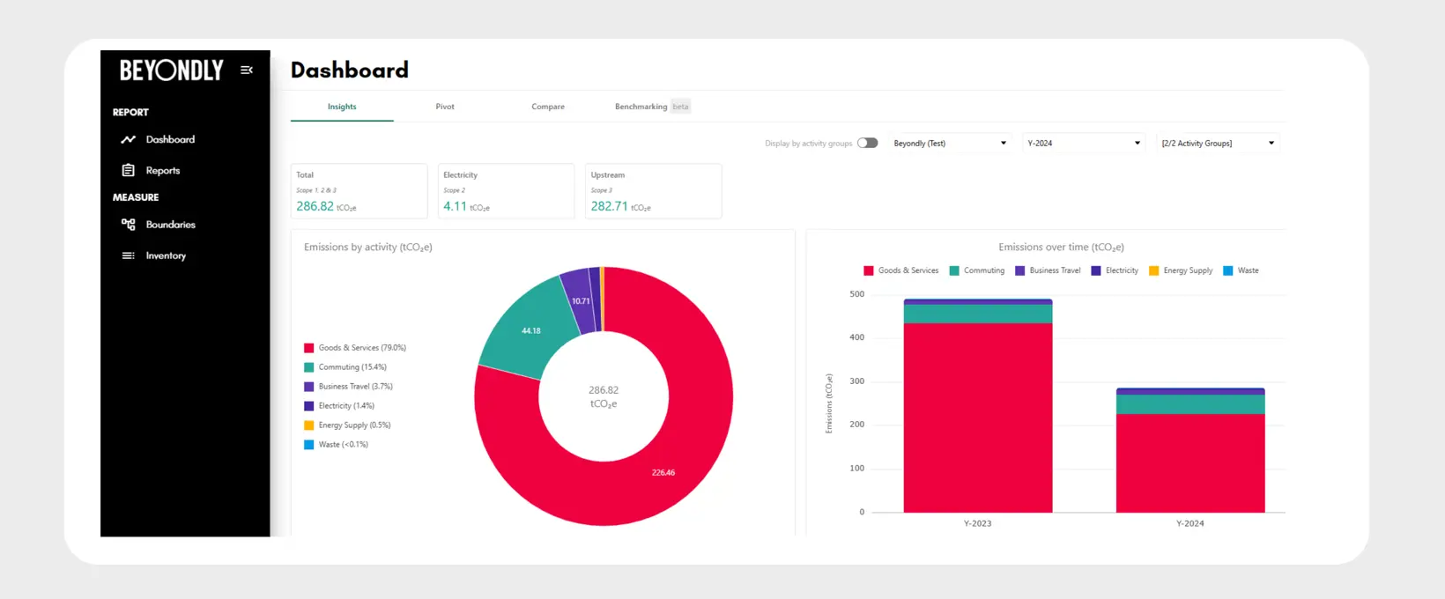Click the Inventory list icon
Viewport: 1445px width, 599px height.
point(129,255)
